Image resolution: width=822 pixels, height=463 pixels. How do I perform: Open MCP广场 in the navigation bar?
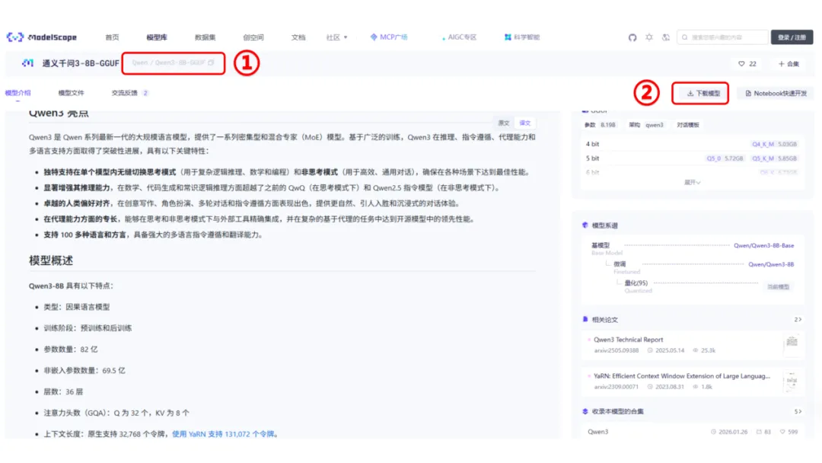388,37
